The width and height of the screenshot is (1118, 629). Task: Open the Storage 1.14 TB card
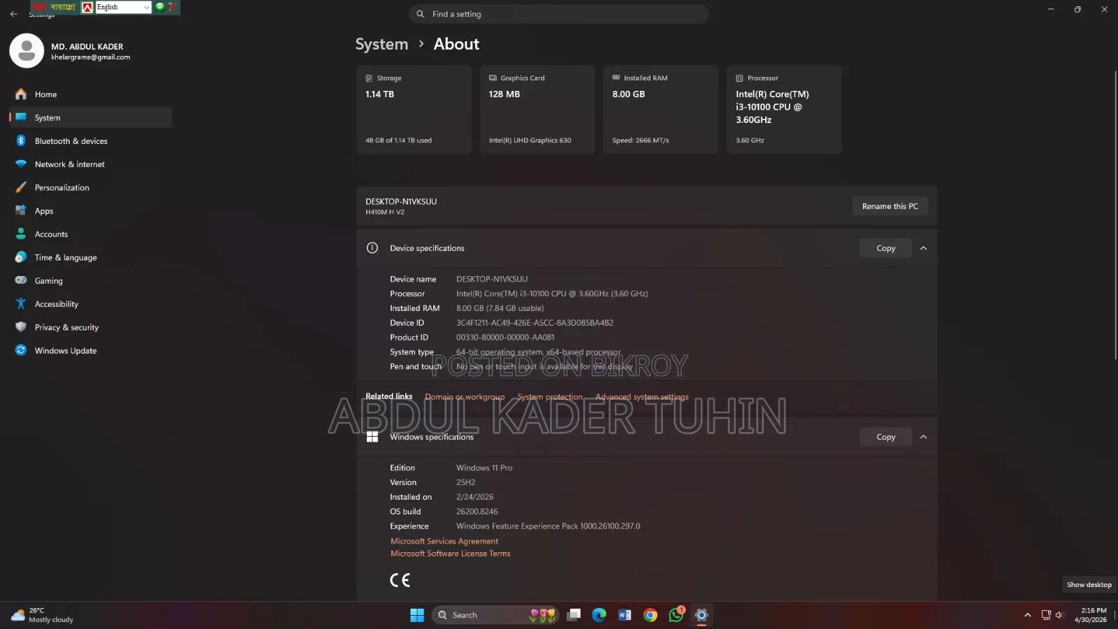(414, 109)
